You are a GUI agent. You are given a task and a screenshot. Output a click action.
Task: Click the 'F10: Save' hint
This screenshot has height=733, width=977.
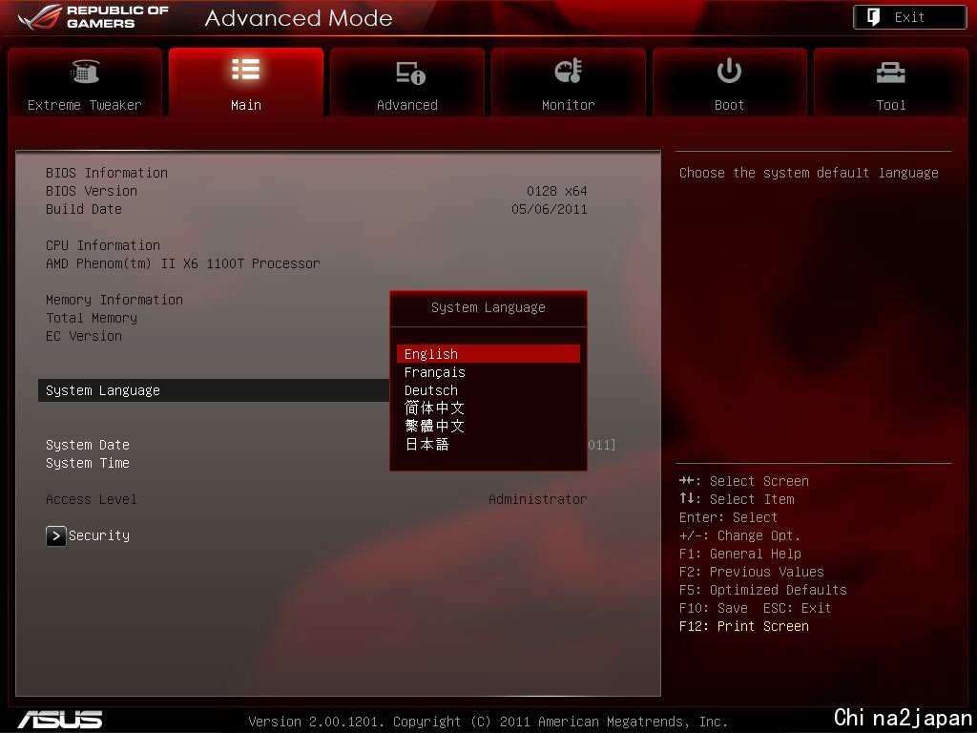(x=714, y=608)
